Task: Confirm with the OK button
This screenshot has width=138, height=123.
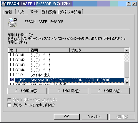Action: point(67,117)
